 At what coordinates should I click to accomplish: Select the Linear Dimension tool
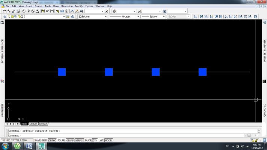pos(4,11)
